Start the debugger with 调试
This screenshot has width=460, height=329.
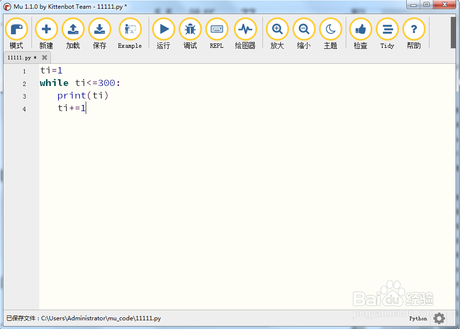tap(190, 29)
